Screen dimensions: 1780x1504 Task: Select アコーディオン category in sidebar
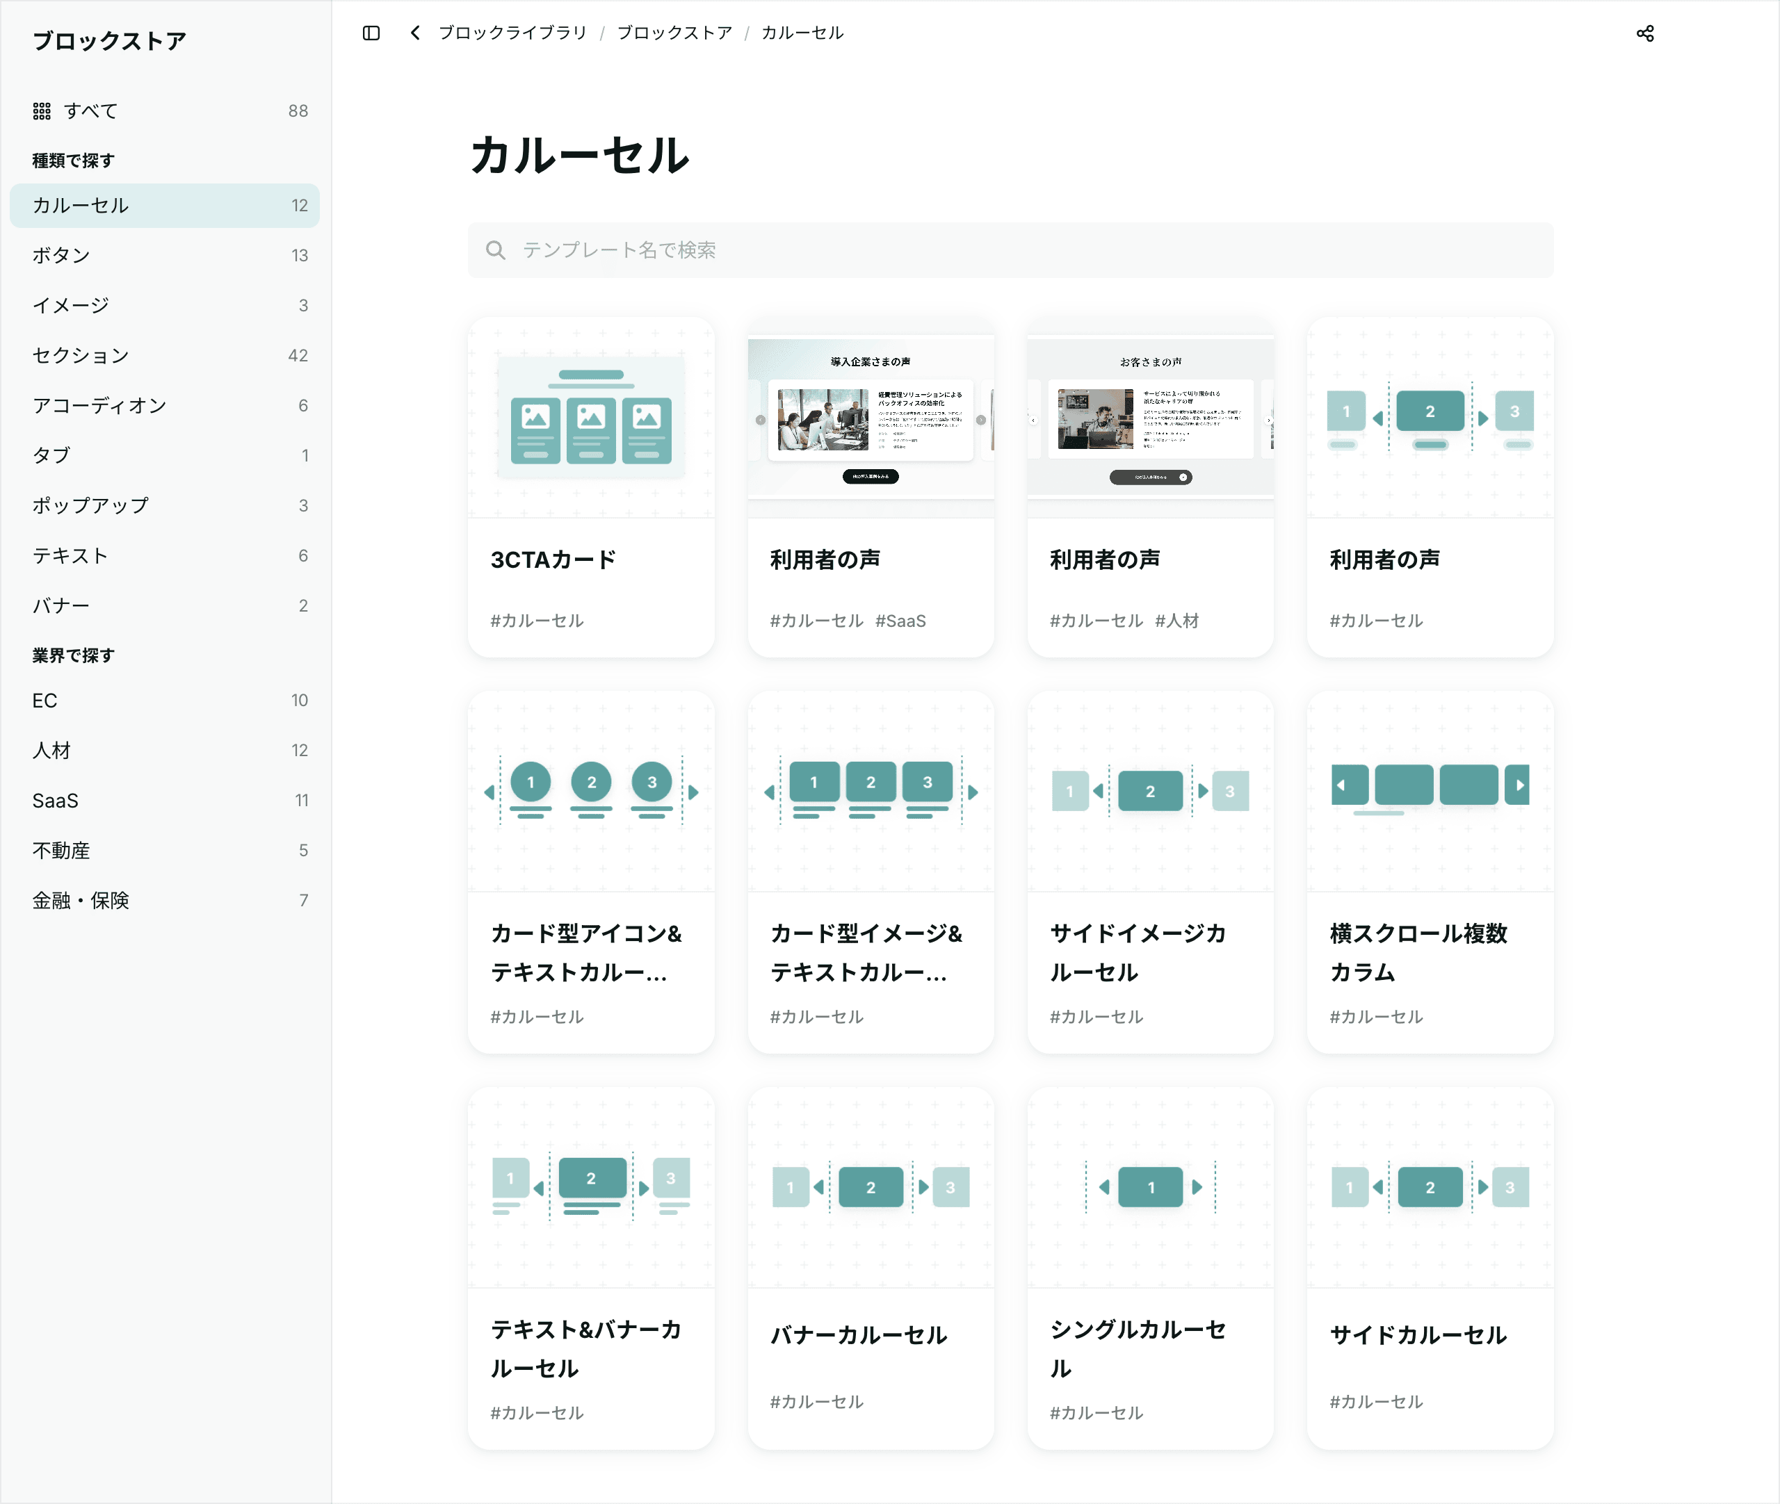click(99, 405)
